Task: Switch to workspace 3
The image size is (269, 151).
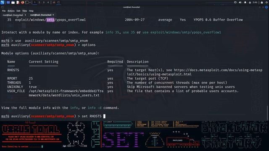Action: coord(44,3)
